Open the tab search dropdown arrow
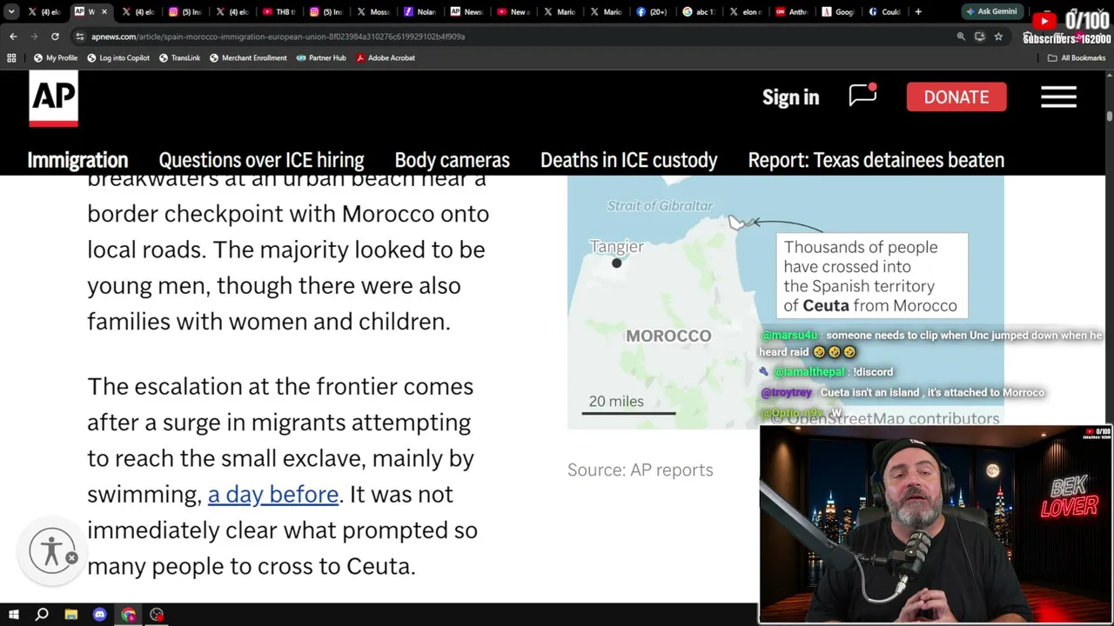The image size is (1114, 626). (x=11, y=12)
